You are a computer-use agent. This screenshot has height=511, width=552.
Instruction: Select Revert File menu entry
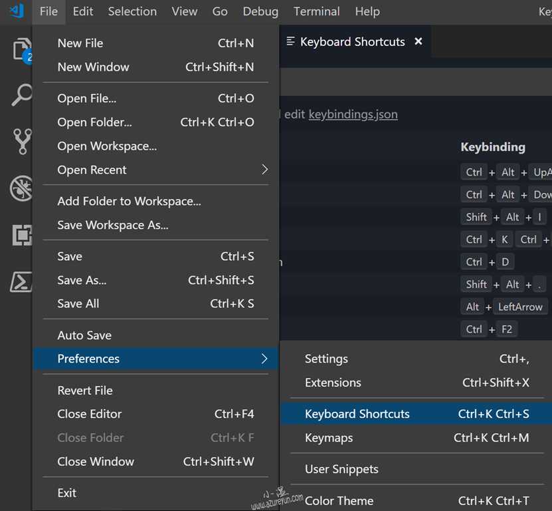click(x=155, y=391)
